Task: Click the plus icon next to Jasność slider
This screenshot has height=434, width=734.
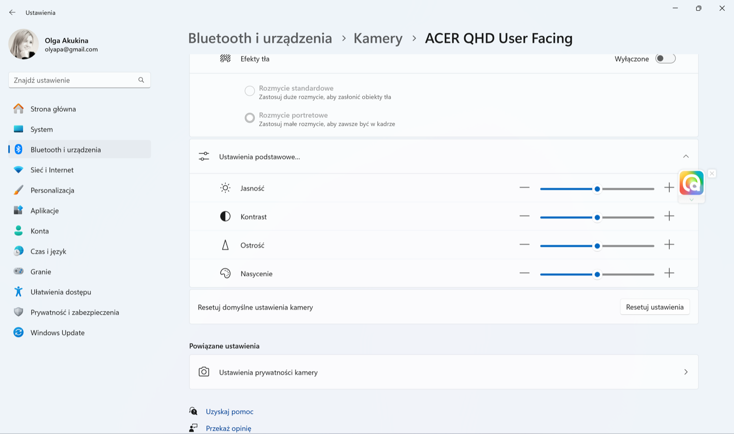Action: [669, 188]
